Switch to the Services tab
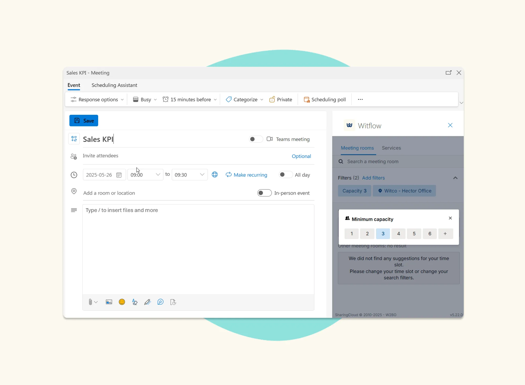525x385 pixels. tap(391, 148)
